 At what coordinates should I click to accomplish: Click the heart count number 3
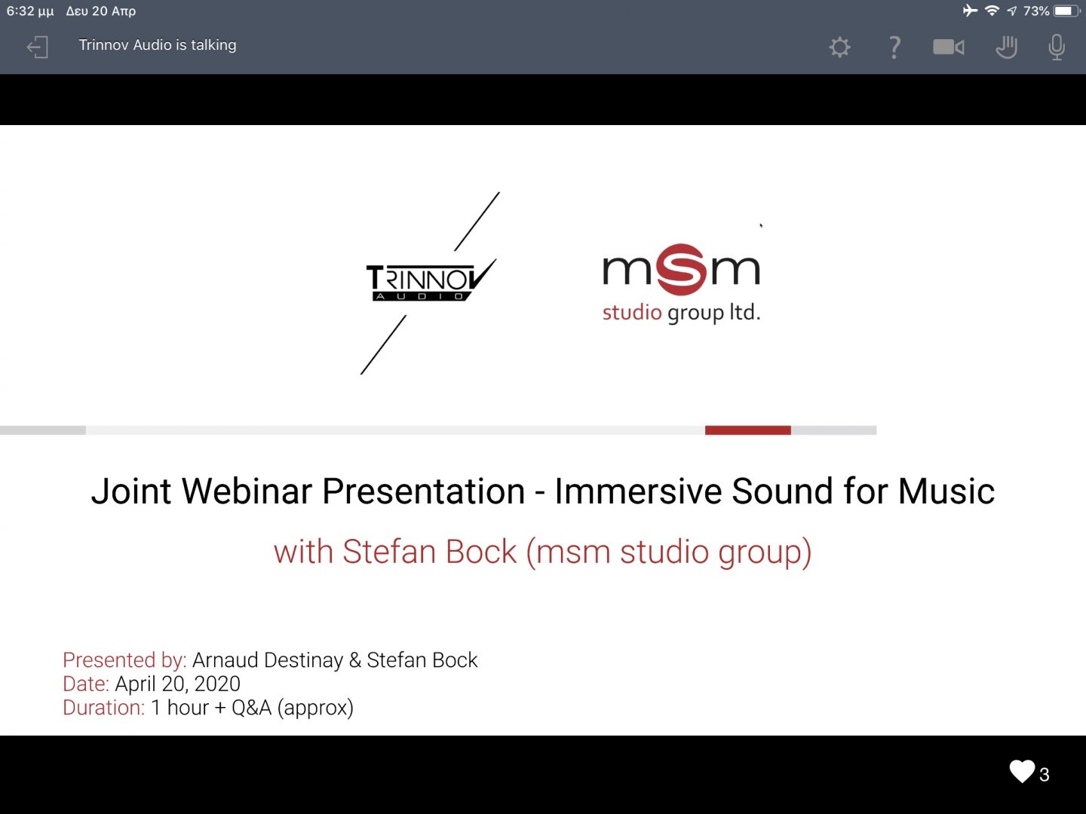point(1045,775)
